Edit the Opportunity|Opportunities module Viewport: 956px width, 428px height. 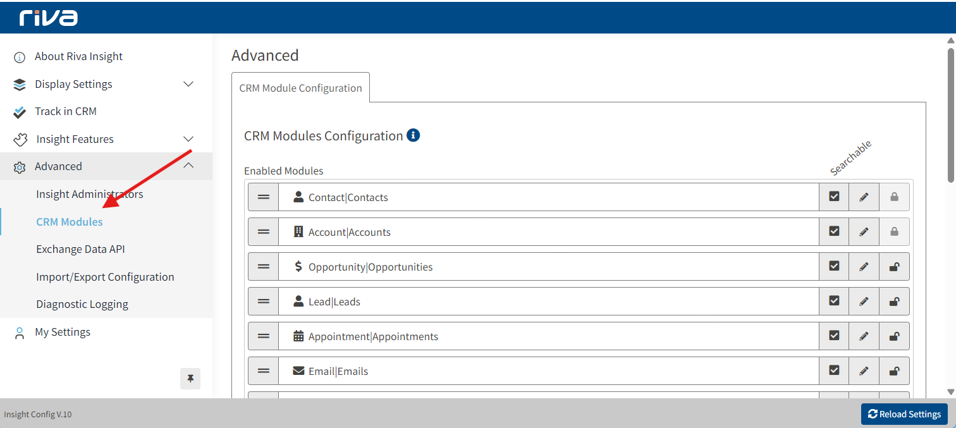(x=864, y=267)
